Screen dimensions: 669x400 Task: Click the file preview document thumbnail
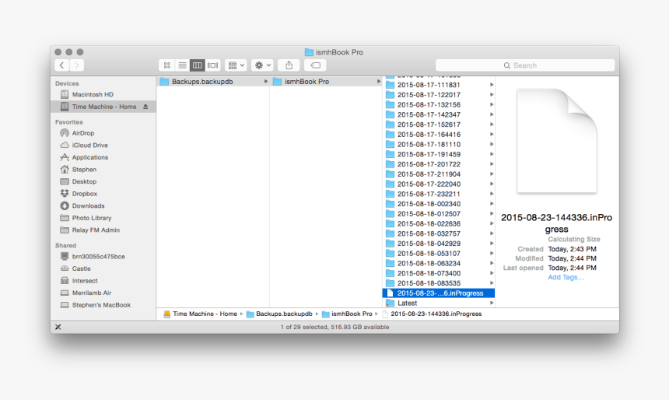pos(557,141)
